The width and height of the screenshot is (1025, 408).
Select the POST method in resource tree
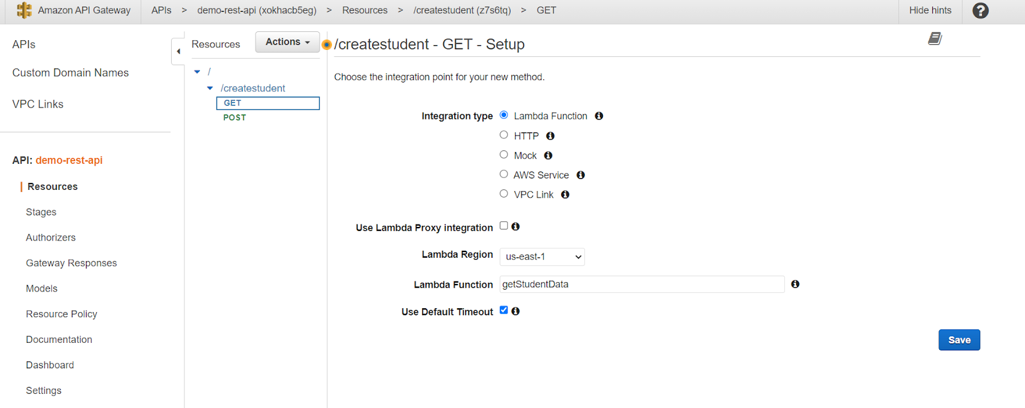click(x=234, y=118)
